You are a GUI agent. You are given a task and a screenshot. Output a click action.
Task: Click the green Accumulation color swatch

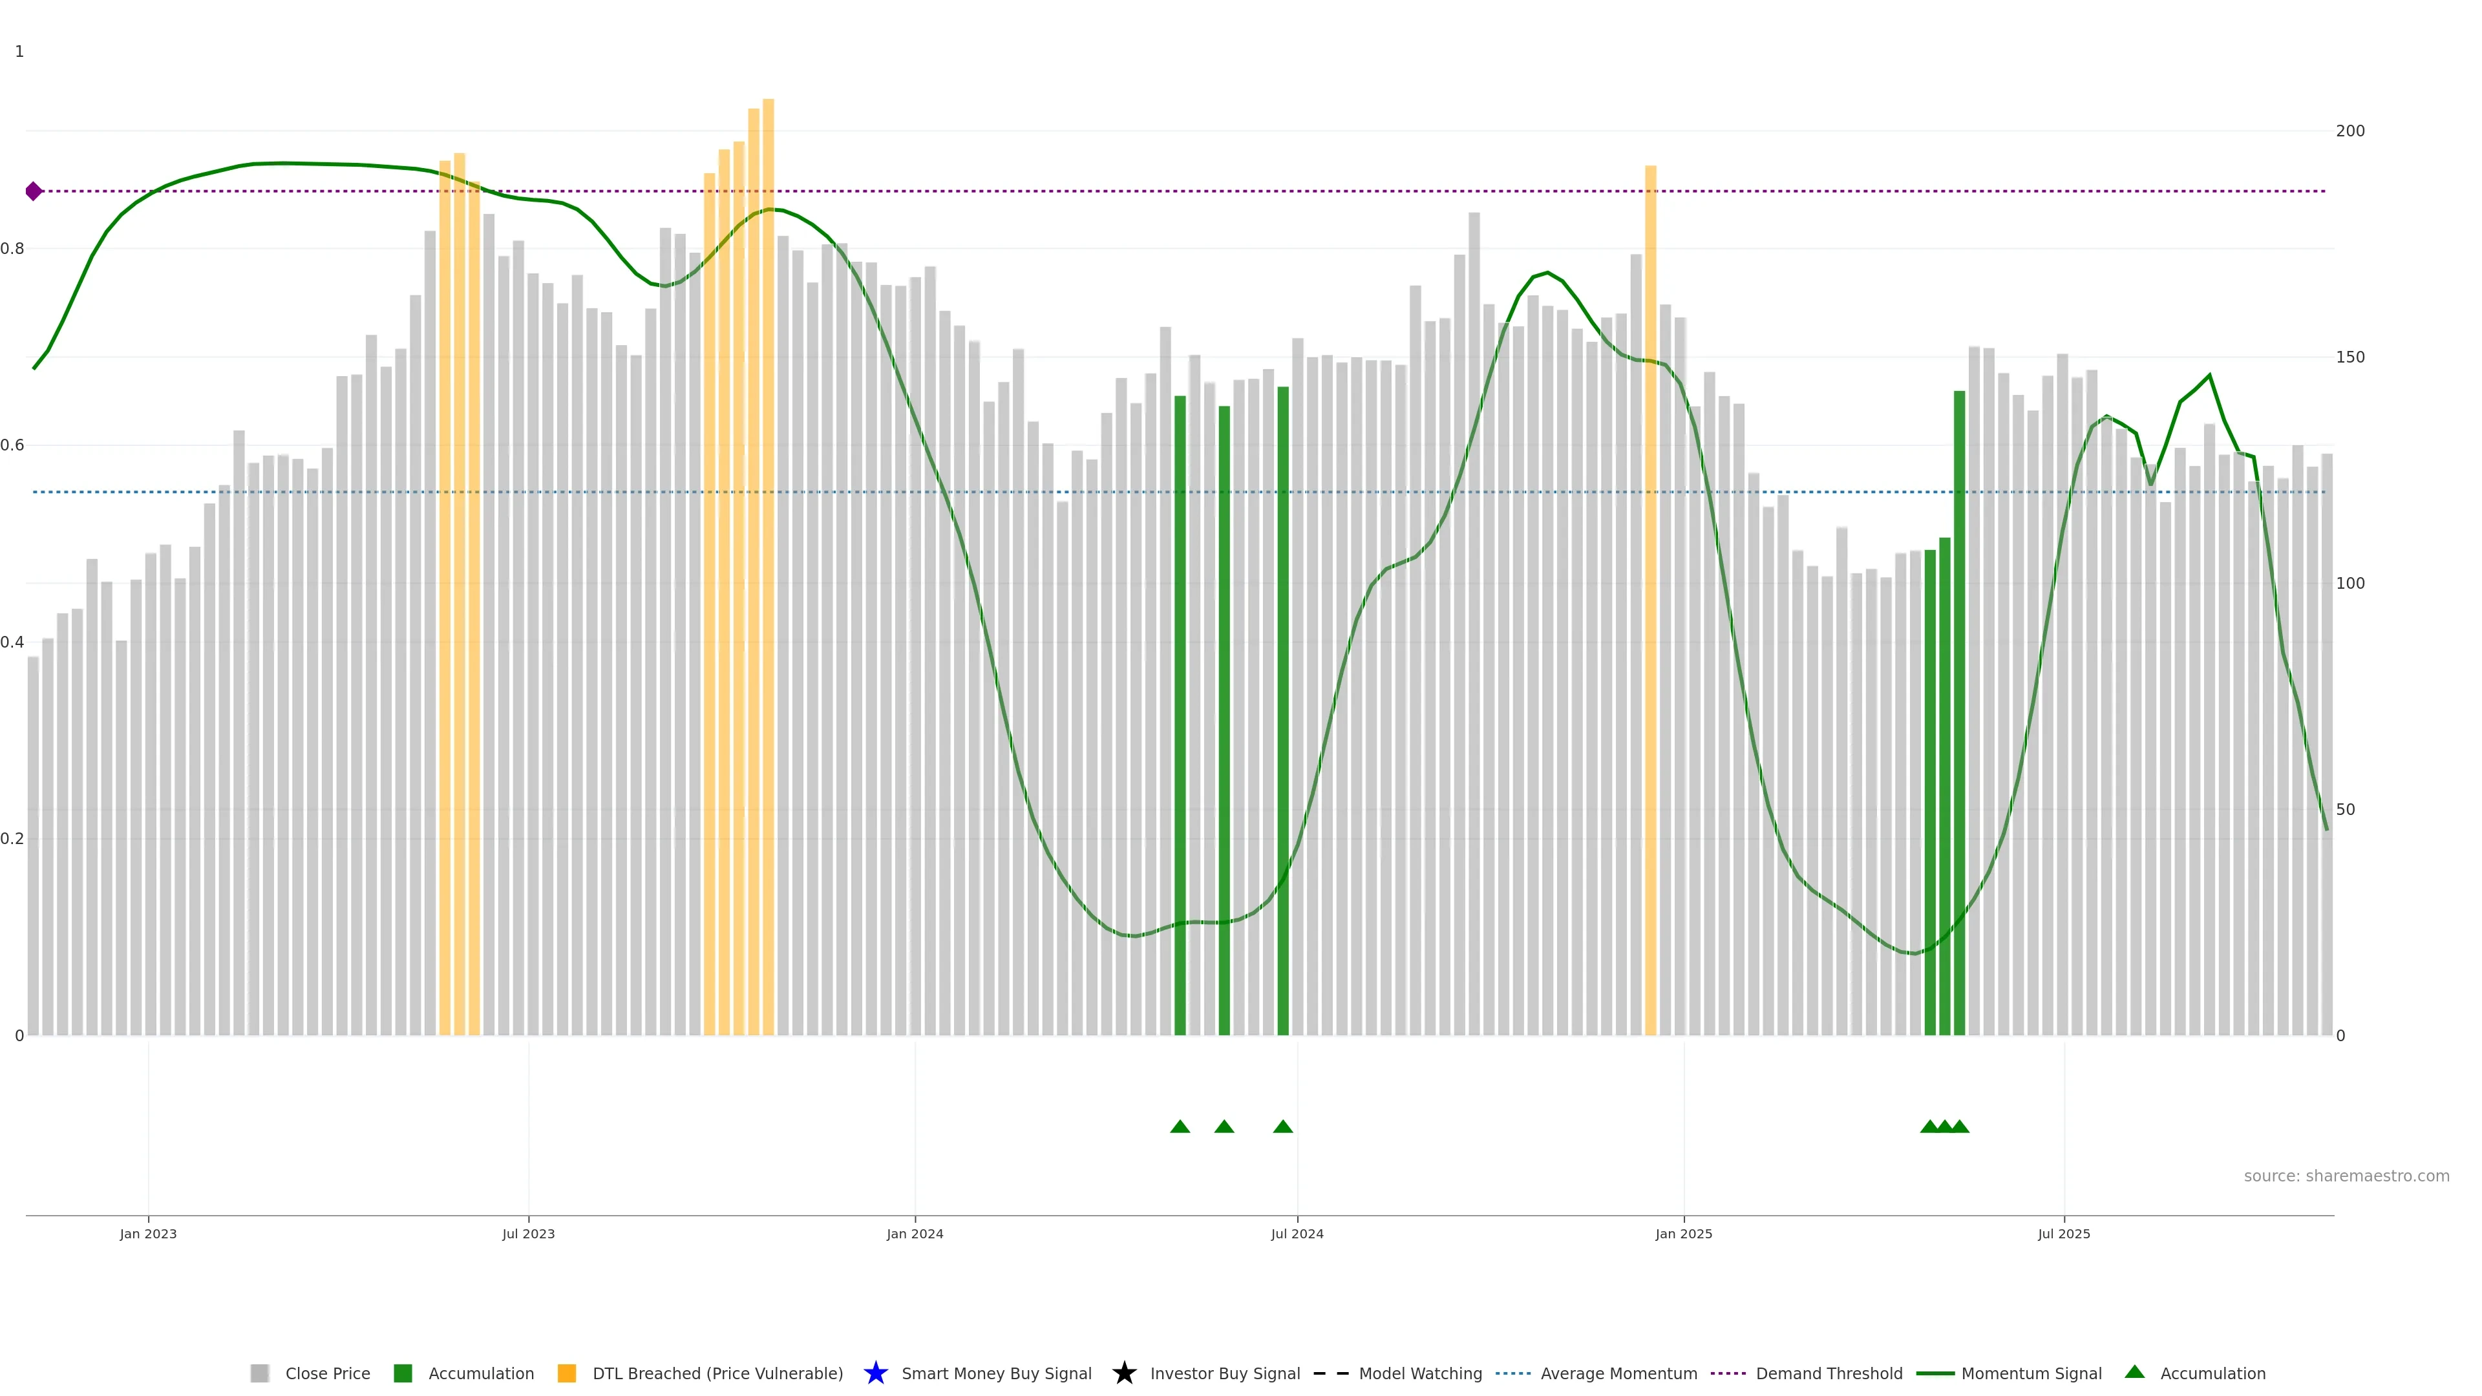pyautogui.click(x=403, y=1373)
